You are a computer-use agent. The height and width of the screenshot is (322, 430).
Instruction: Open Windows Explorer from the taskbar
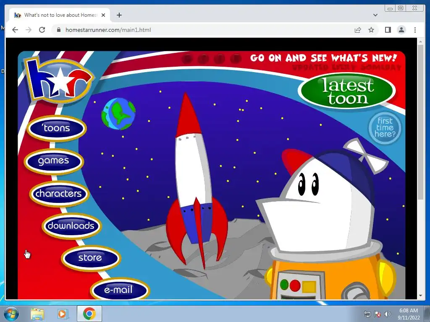click(x=37, y=314)
